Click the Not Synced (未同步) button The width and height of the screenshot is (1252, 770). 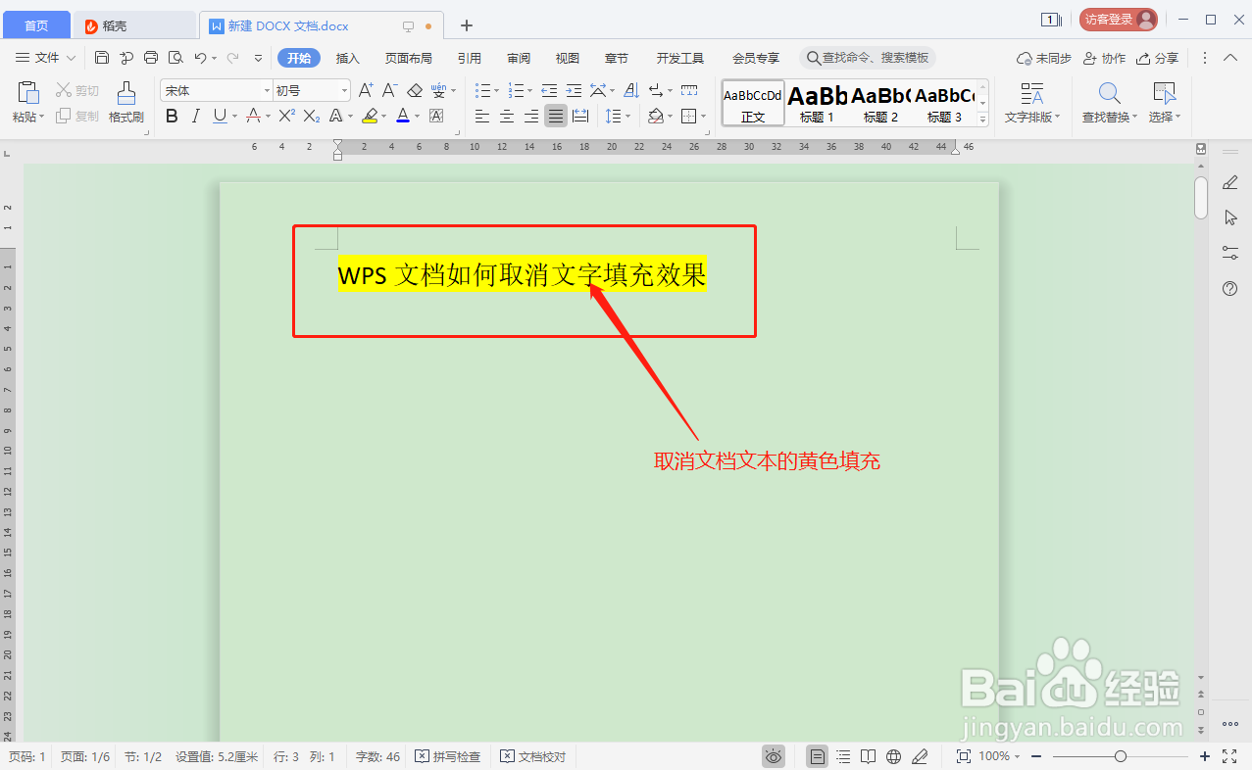[x=1044, y=58]
